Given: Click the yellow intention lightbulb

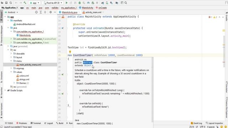Looking at the screenshot, I should [x=70, y=52].
